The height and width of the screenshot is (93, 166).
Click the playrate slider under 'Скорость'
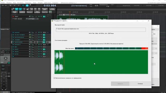(x=108, y=6)
